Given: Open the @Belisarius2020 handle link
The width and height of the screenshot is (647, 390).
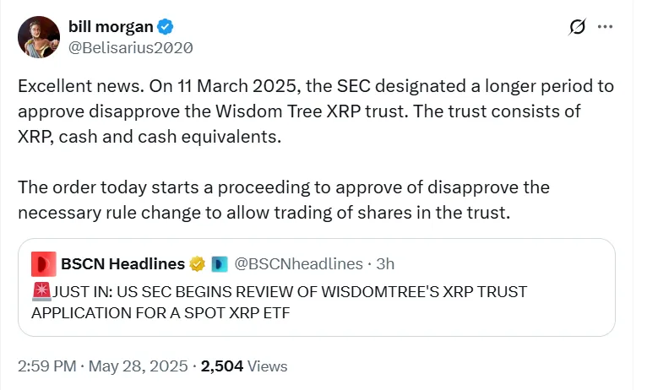Looking at the screenshot, I should point(130,48).
